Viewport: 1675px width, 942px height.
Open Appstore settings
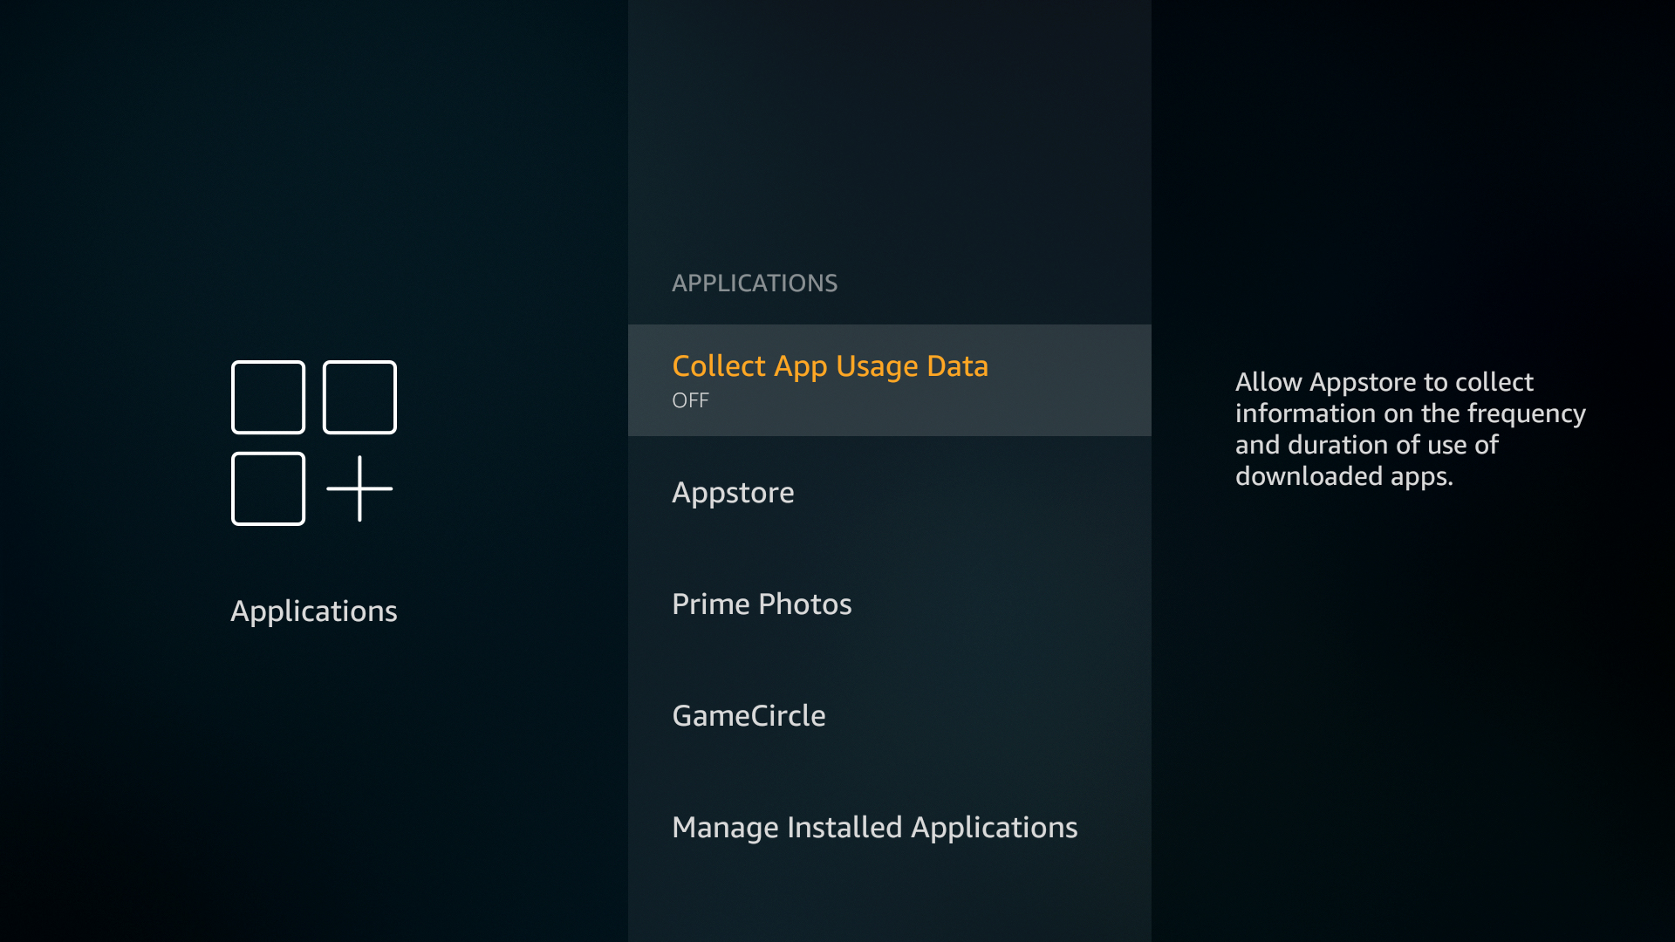pos(733,491)
